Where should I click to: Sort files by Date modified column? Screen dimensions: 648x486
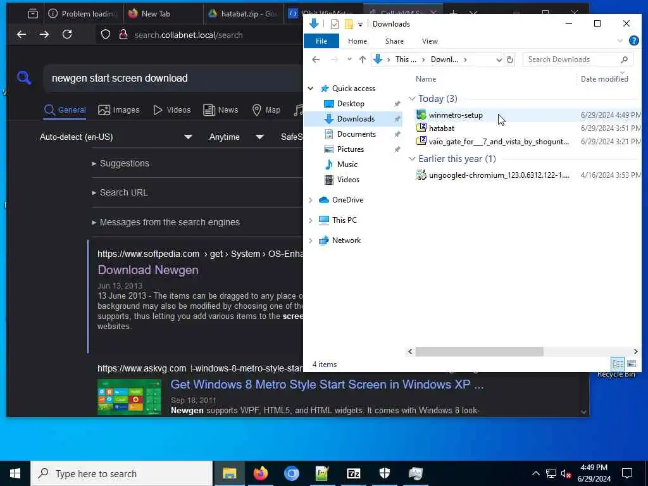coord(604,79)
